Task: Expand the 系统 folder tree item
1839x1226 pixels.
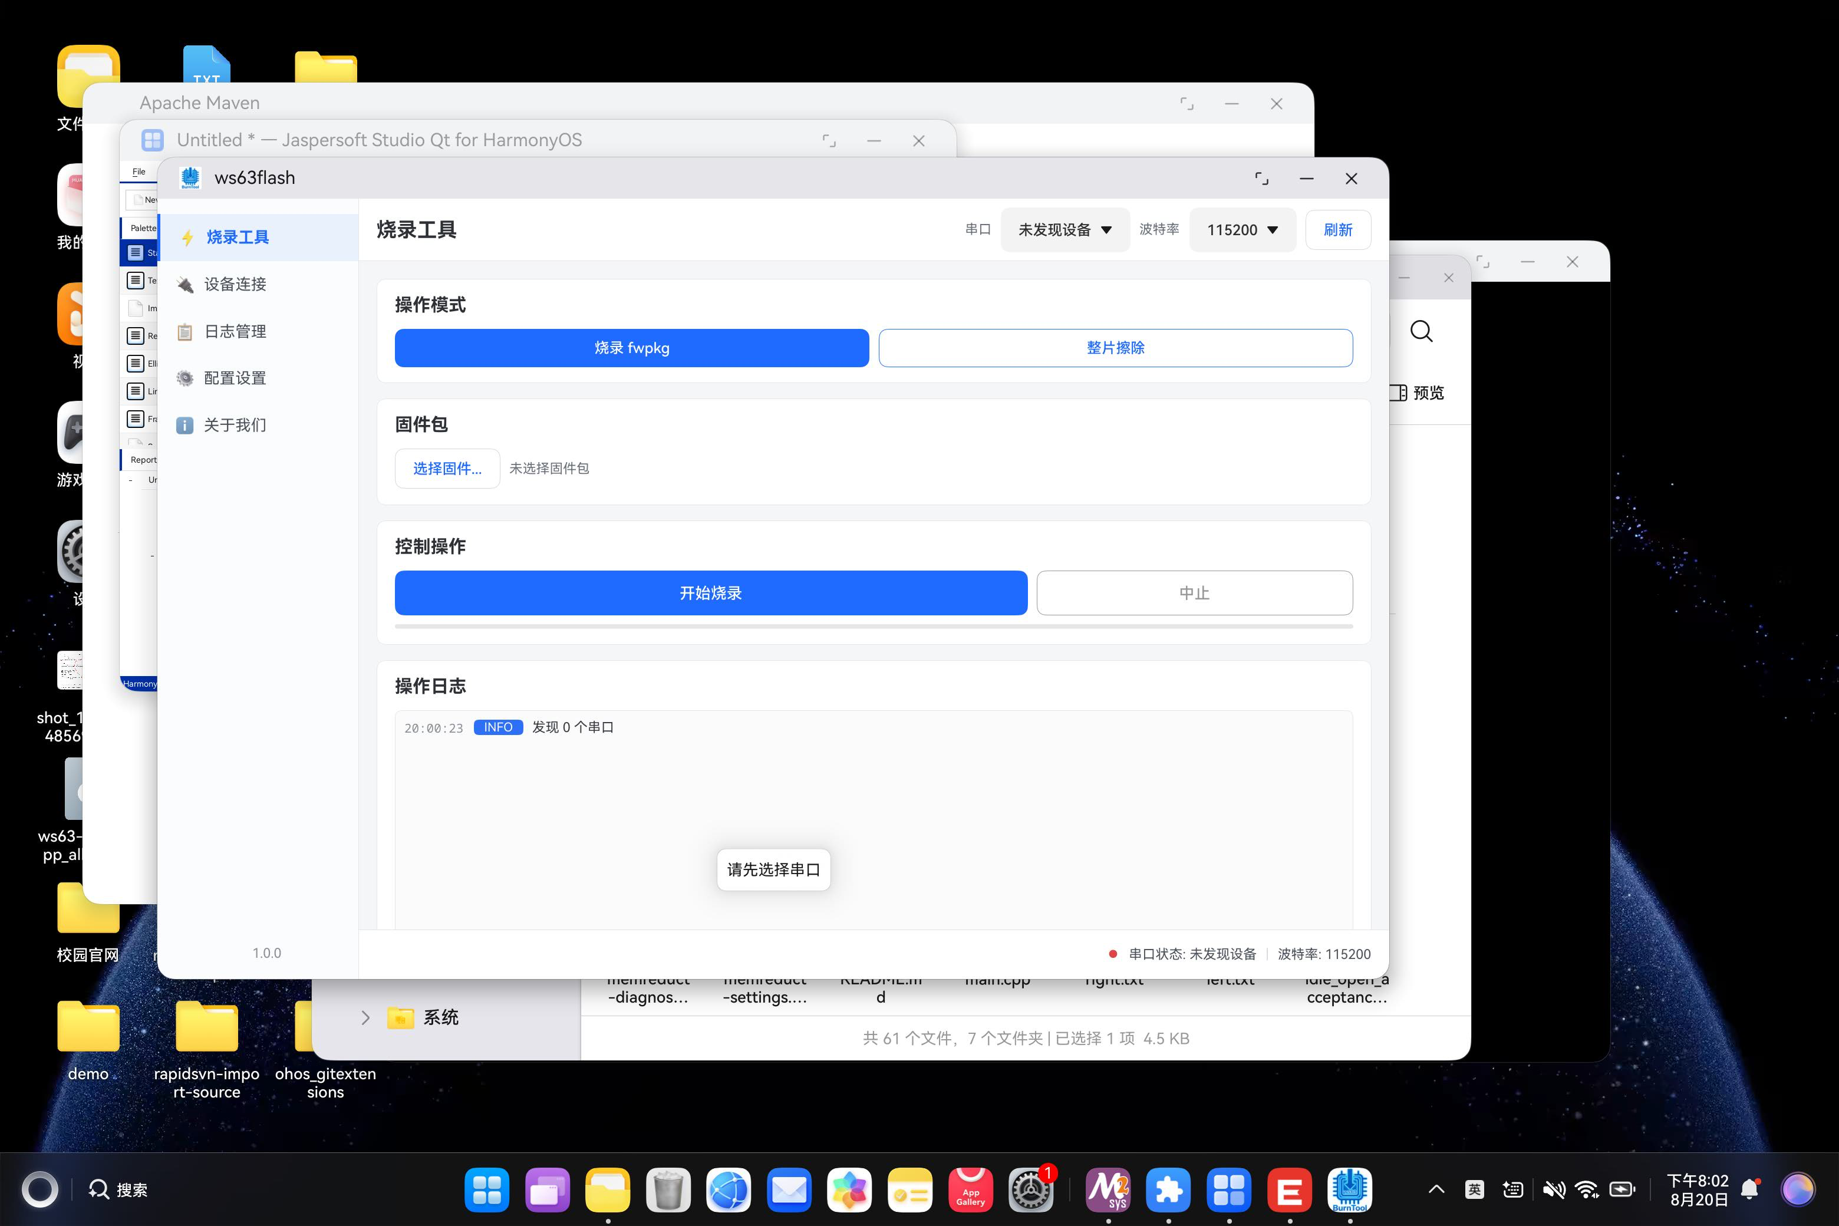Action: coord(365,1017)
